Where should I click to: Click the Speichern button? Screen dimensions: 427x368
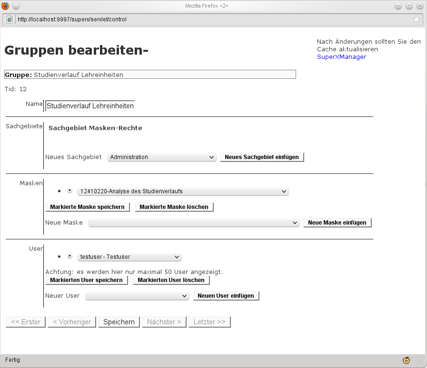click(119, 322)
